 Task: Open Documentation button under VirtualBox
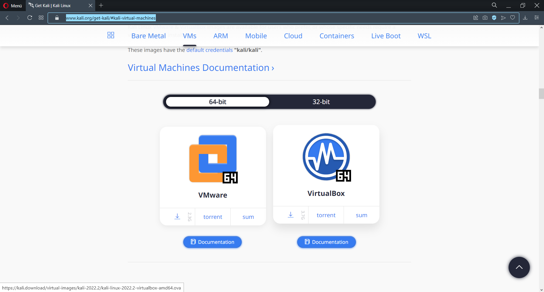pos(326,242)
